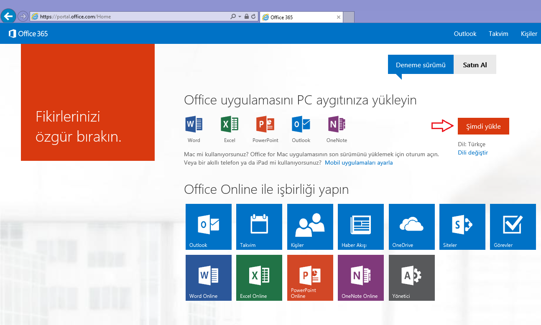Click the Dili değiştir link
541x325 pixels.
tap(473, 152)
